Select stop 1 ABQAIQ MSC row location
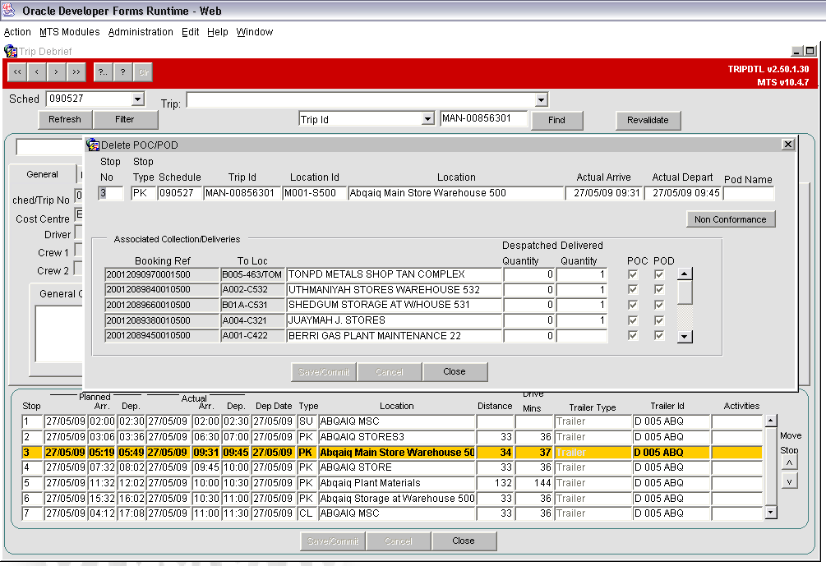The height and width of the screenshot is (566, 826). (397, 421)
